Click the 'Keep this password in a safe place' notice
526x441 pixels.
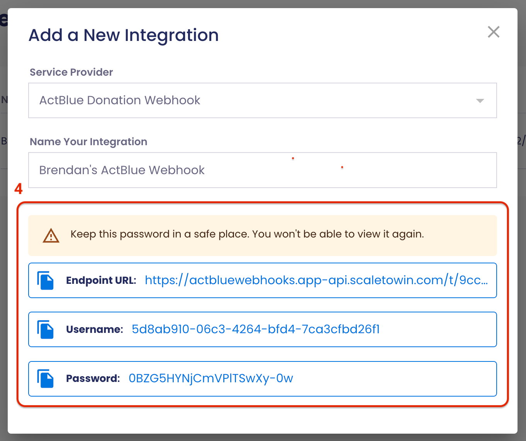[263, 236]
